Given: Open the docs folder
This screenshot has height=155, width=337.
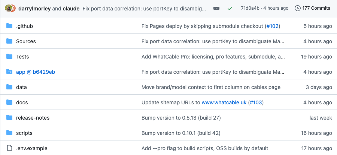Looking at the screenshot, I should (x=22, y=102).
